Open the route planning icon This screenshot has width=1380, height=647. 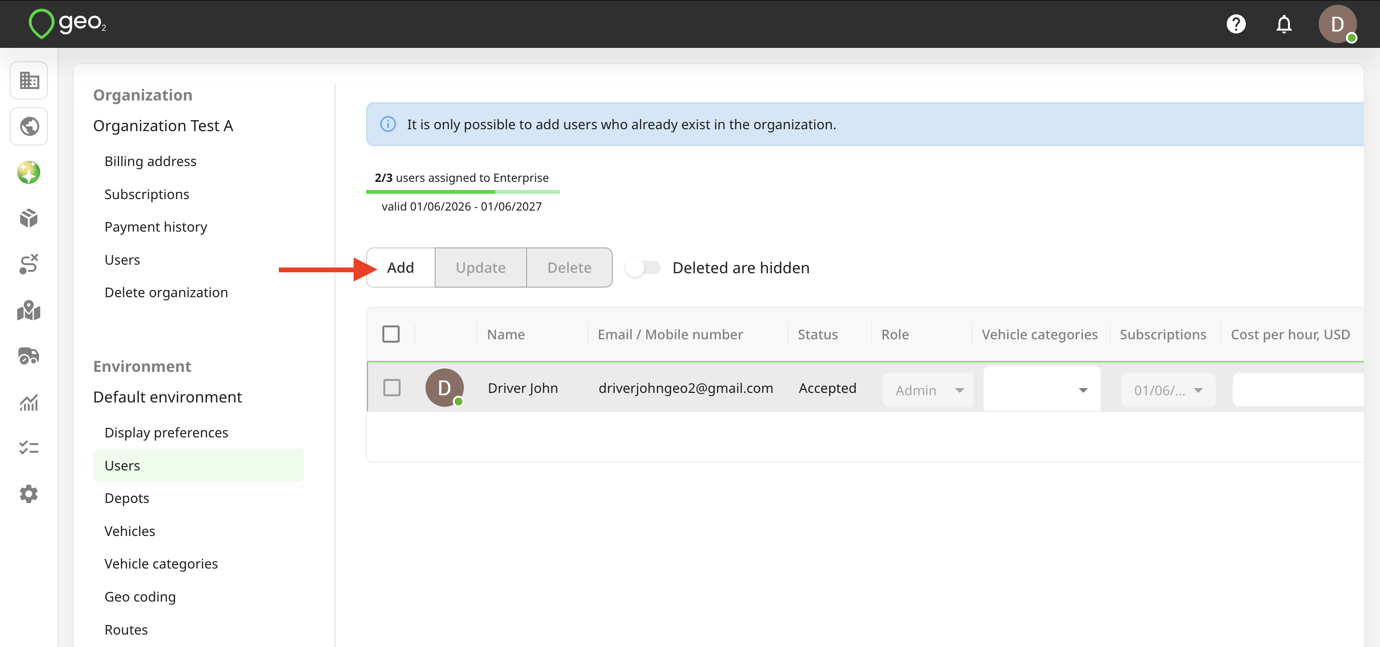point(29,264)
